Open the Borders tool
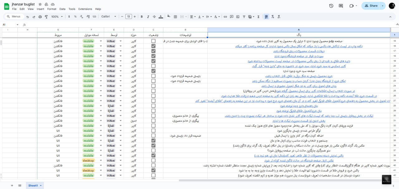Screen dimensions: 399x189 (x=175, y=17)
